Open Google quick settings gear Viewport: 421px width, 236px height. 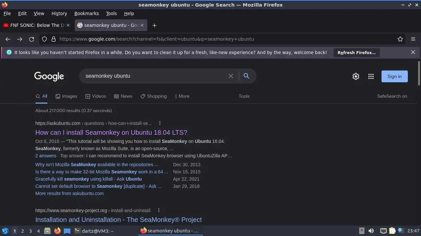[x=356, y=76]
